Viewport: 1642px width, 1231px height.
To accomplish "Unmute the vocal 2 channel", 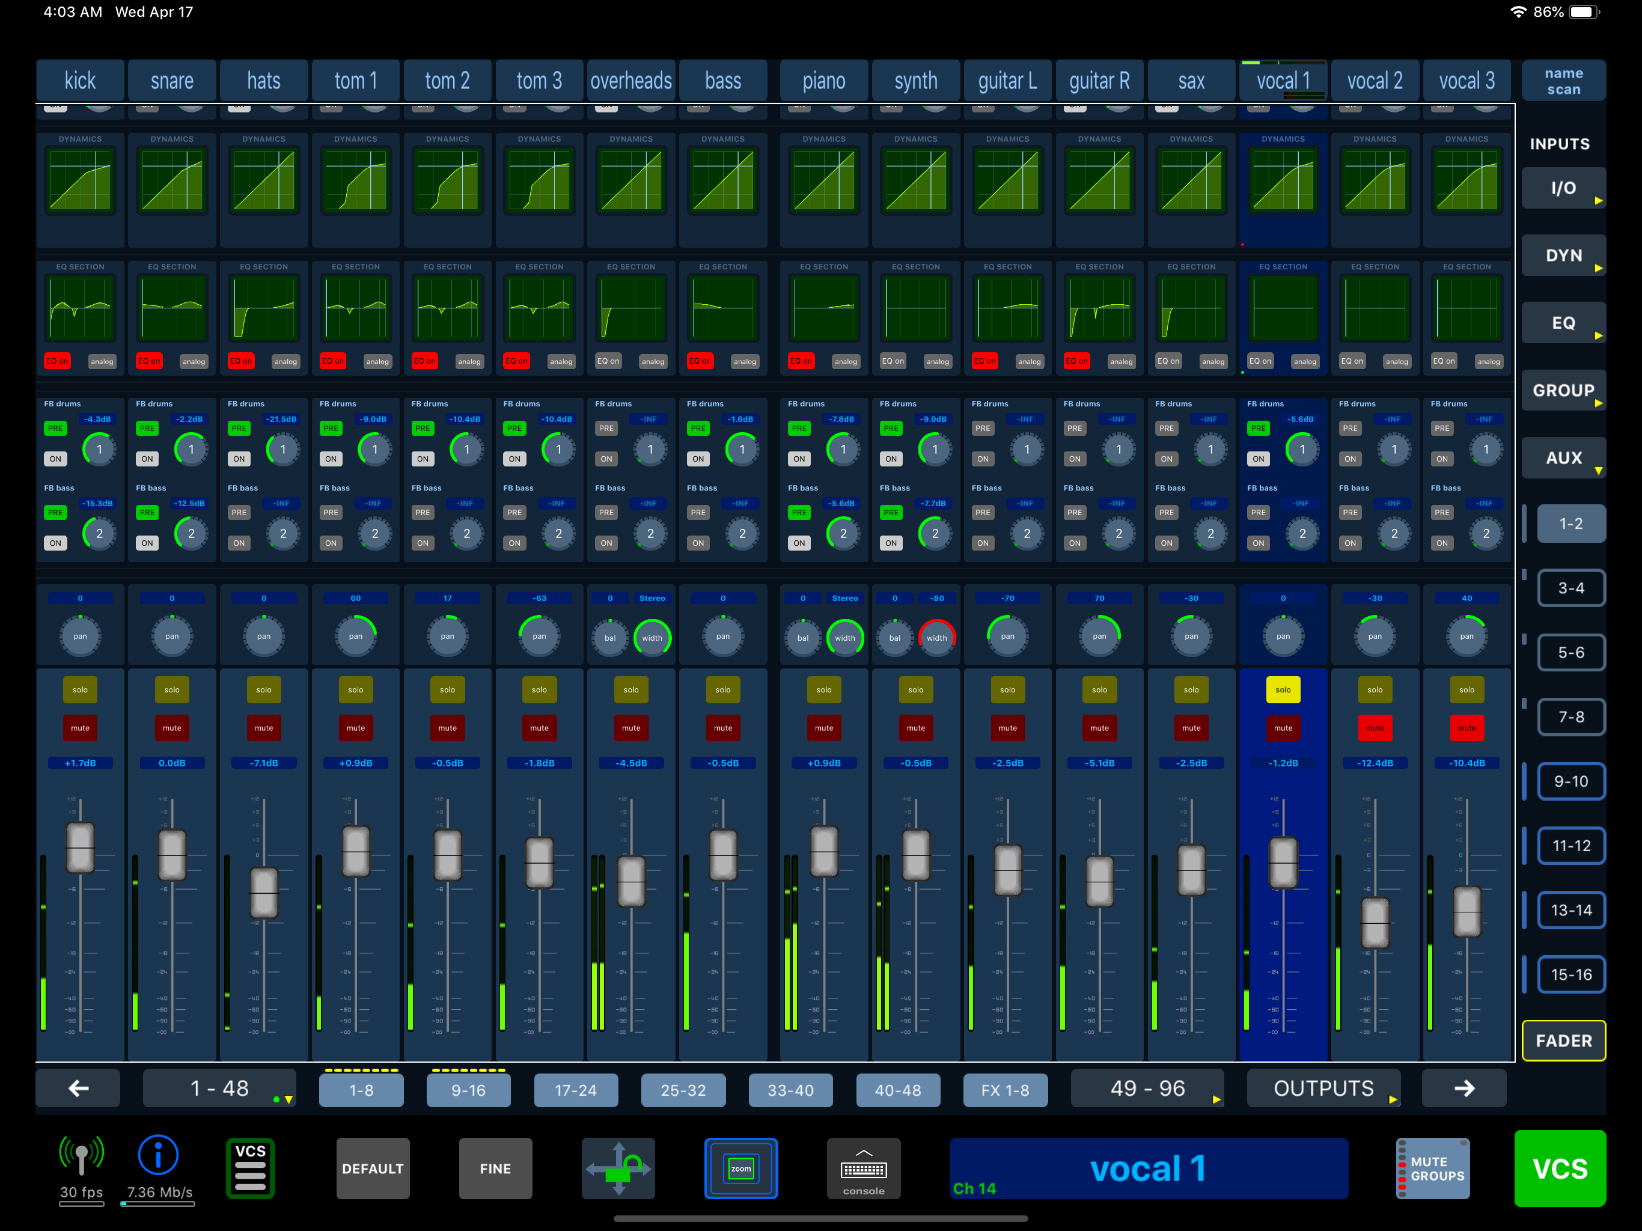I will pos(1375,728).
